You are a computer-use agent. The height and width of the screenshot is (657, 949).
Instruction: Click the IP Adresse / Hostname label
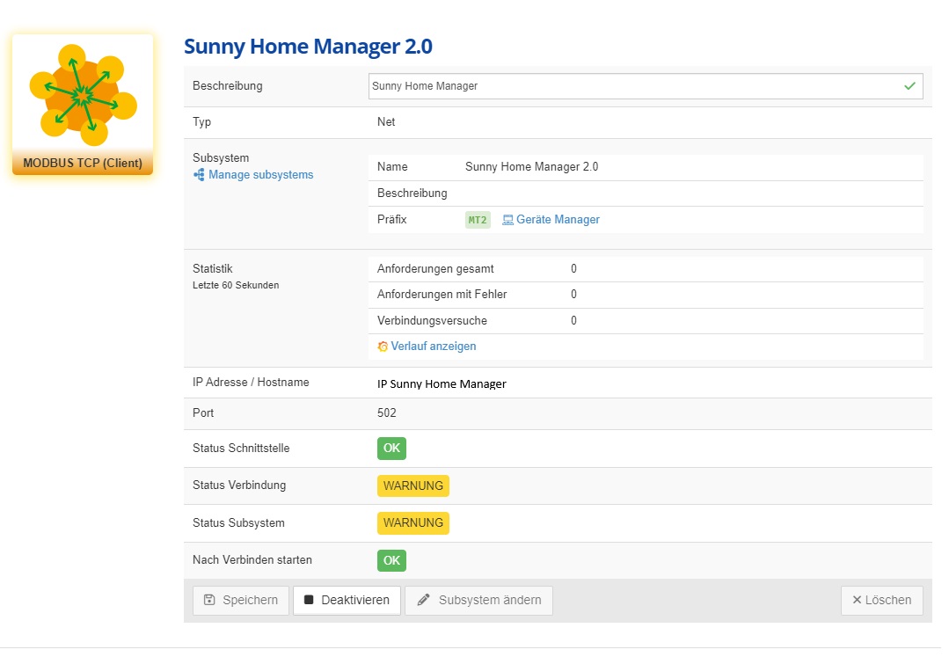(251, 383)
